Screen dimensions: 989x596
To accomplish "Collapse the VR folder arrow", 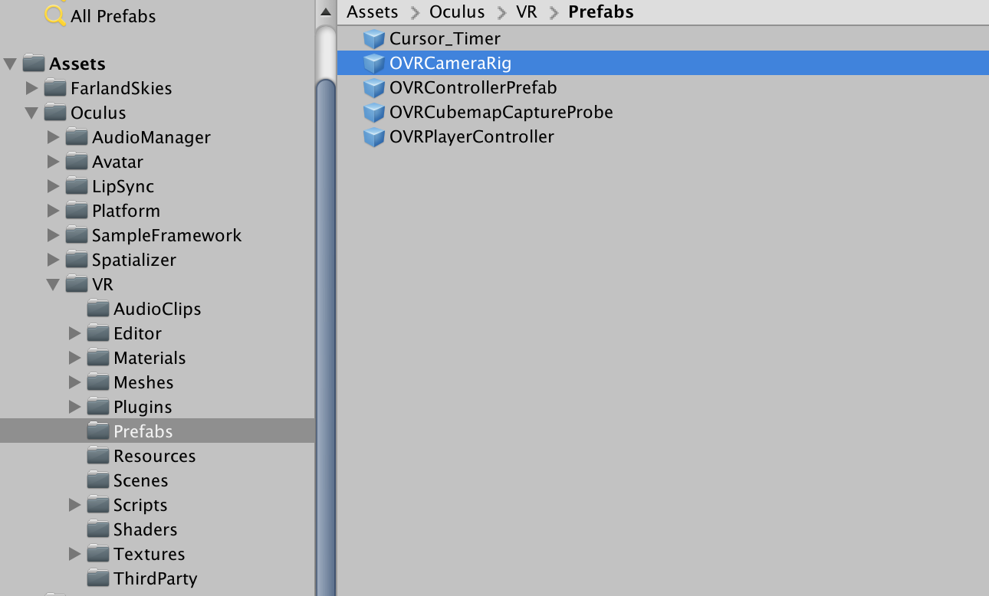I will coord(53,284).
